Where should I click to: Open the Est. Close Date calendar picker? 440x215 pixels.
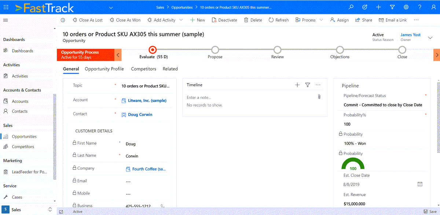tap(420, 184)
